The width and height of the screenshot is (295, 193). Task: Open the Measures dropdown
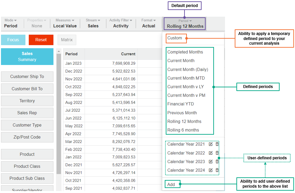click(65, 23)
